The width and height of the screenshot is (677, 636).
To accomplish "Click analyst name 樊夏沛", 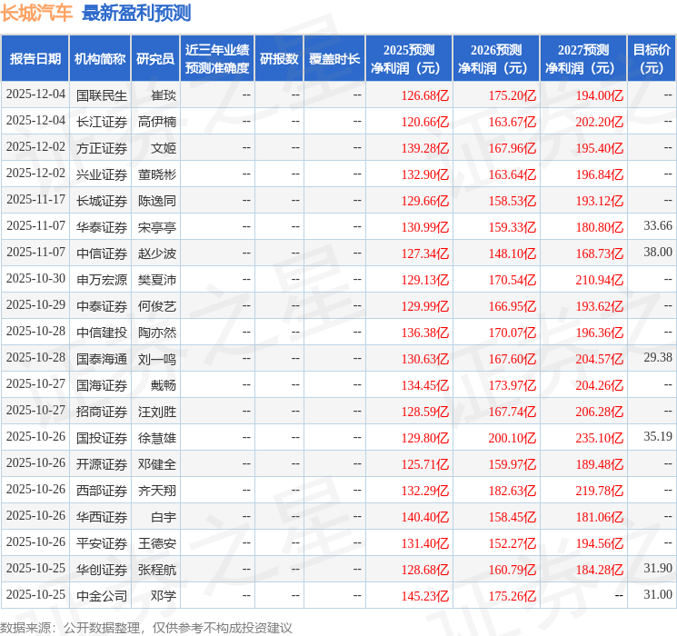I will [x=157, y=279].
